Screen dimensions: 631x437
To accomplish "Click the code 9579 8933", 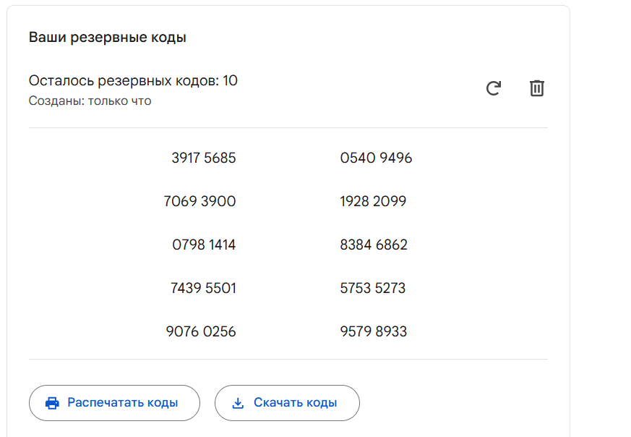I will tap(374, 331).
